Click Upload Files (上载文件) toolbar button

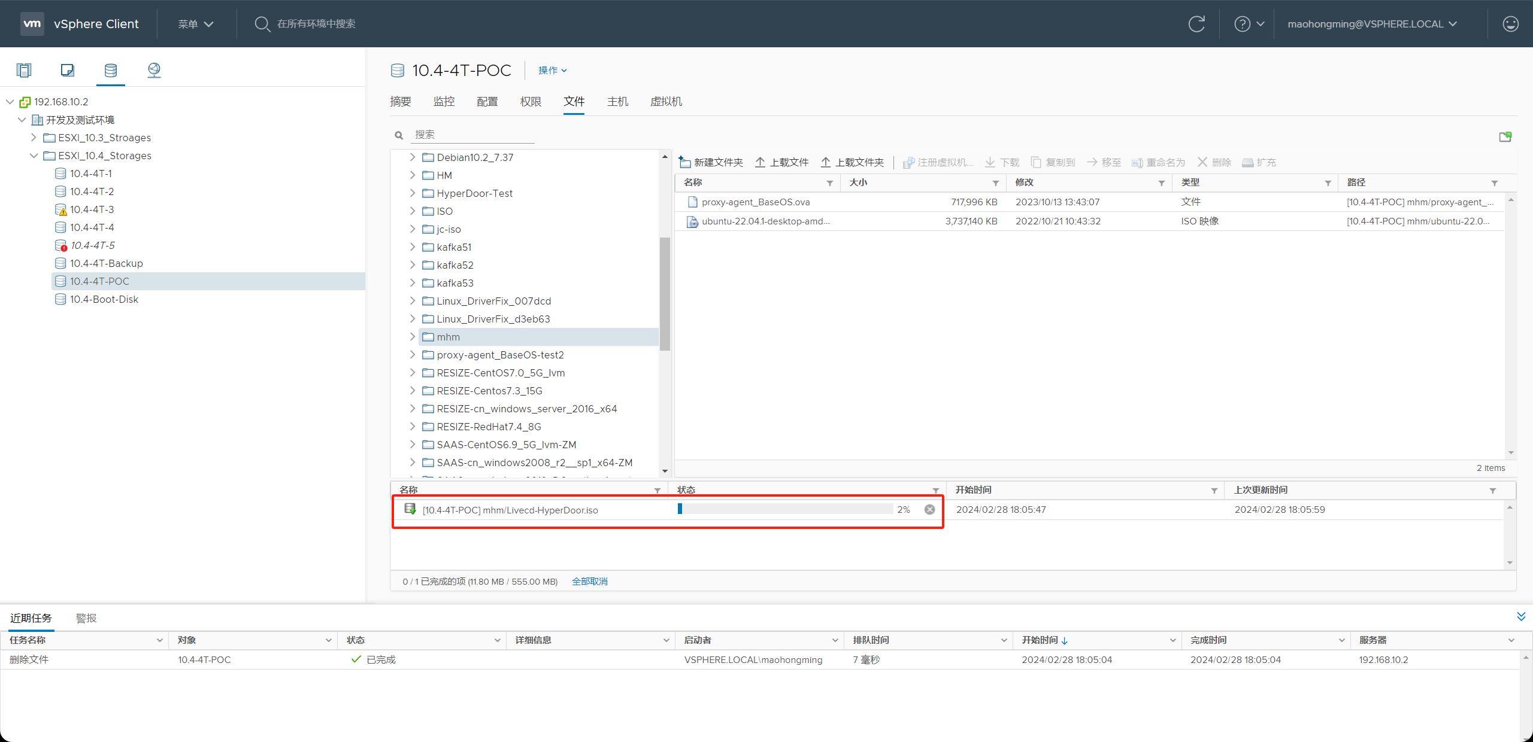781,162
